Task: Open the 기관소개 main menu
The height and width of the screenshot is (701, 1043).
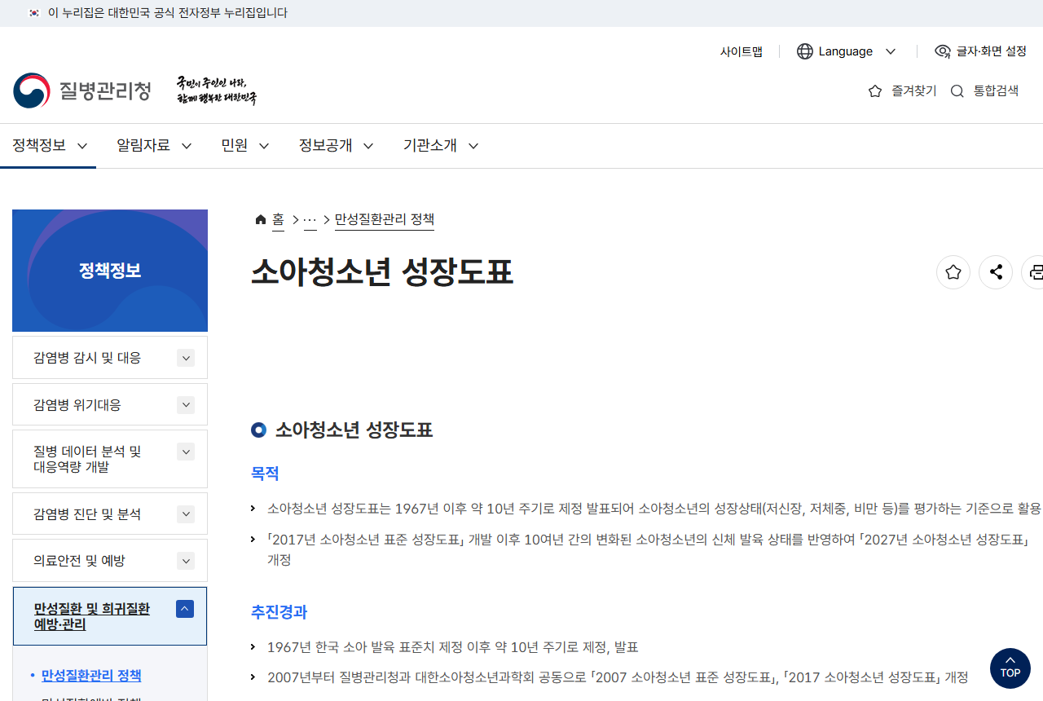Action: coord(440,146)
